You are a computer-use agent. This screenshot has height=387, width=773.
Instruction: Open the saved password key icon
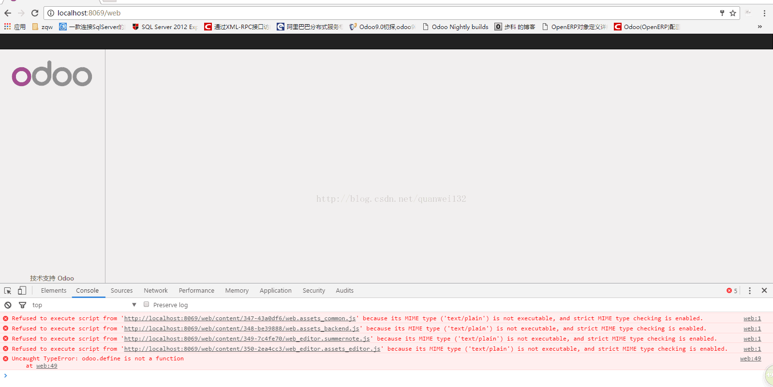click(722, 13)
